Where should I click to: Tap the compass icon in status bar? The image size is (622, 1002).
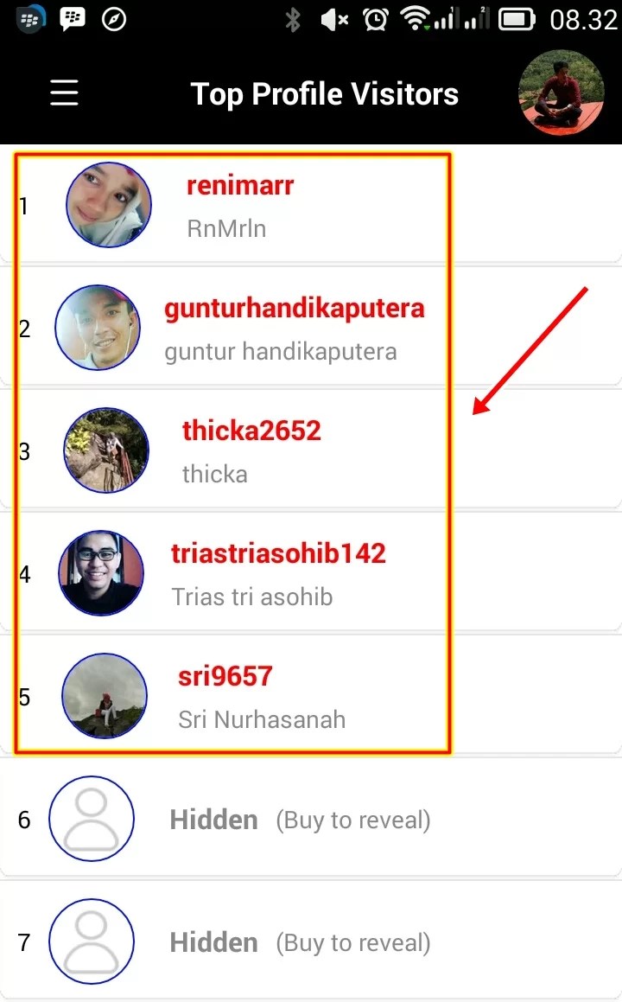coord(114,20)
